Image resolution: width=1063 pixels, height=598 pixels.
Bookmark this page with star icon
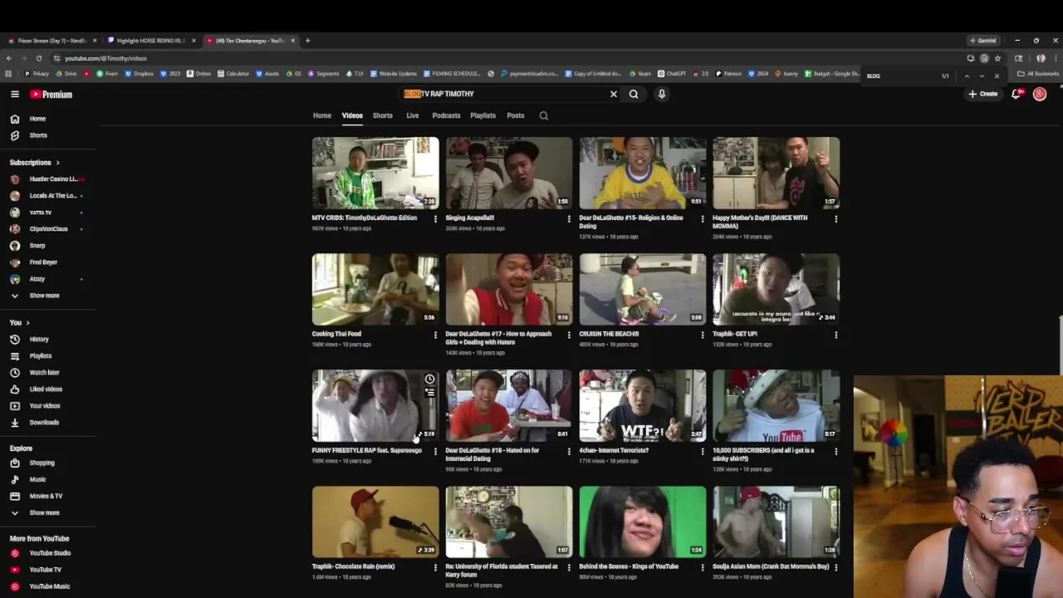(x=997, y=58)
